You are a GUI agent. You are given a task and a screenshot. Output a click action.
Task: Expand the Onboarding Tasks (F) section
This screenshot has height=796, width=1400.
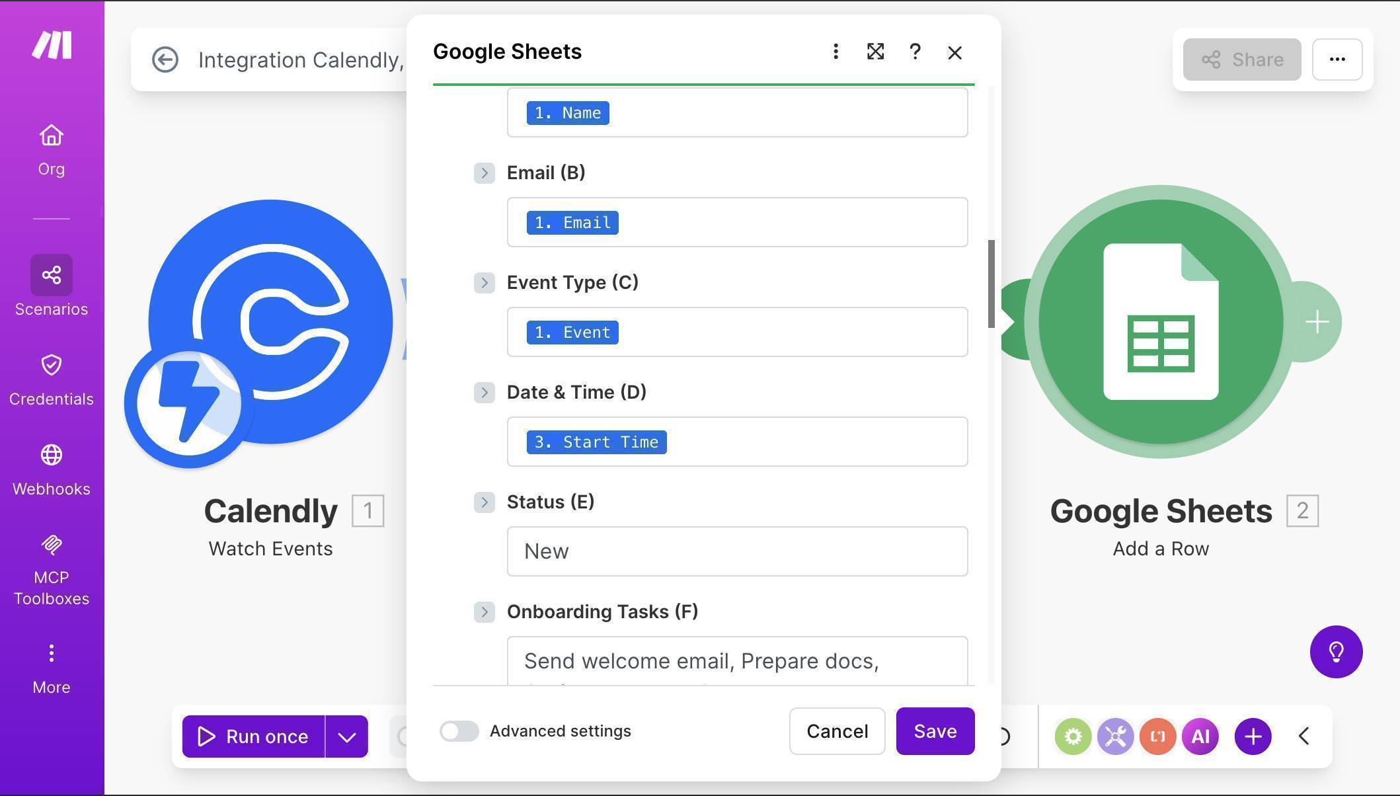[x=485, y=612]
